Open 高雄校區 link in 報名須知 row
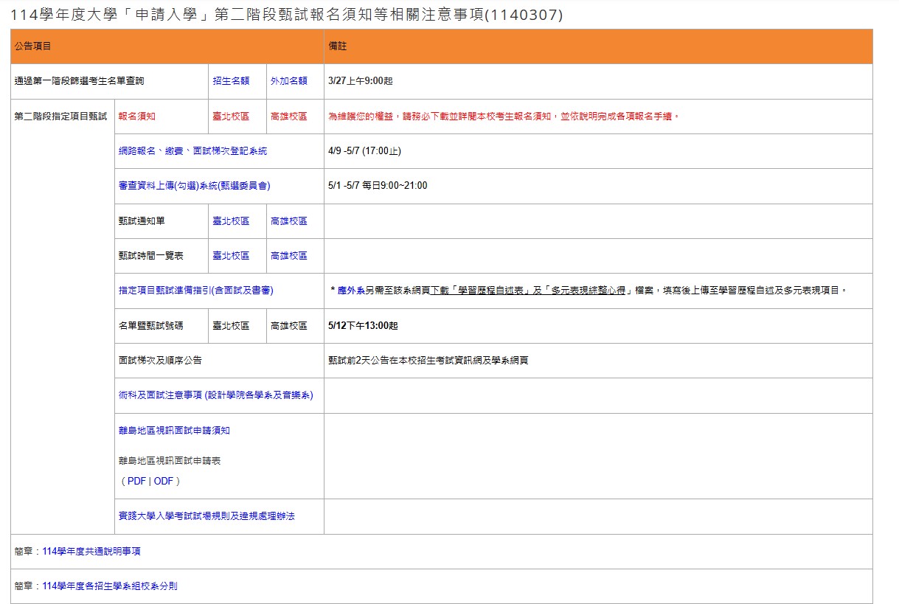This screenshot has width=899, height=604. point(288,117)
